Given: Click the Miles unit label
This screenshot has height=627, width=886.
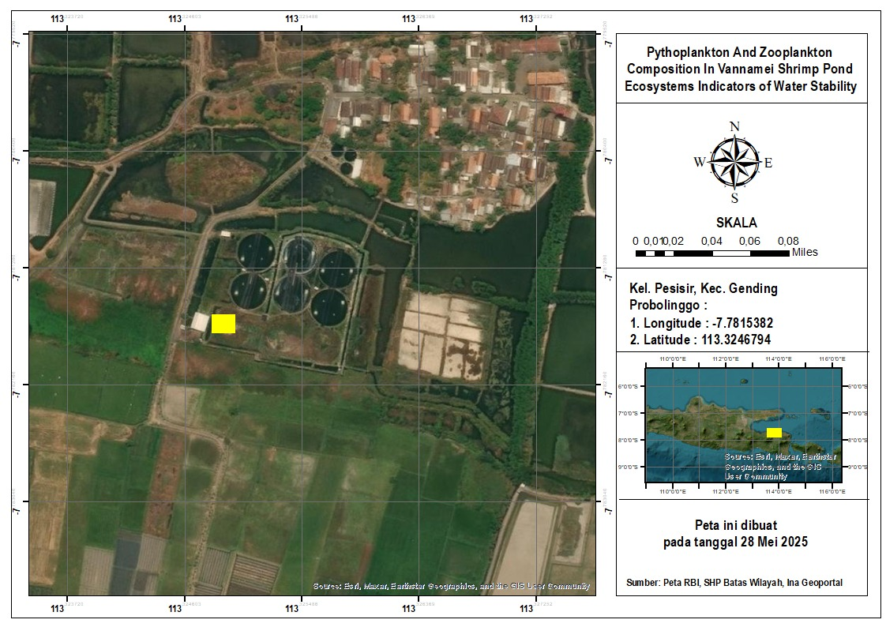Looking at the screenshot, I should pyautogui.click(x=805, y=253).
